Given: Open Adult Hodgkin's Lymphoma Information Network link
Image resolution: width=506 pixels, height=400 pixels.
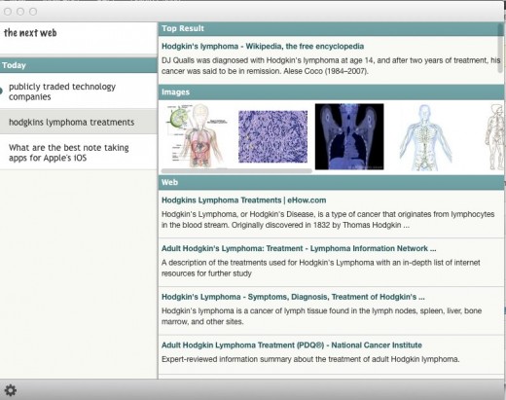Looking at the screenshot, I should pyautogui.click(x=299, y=248).
